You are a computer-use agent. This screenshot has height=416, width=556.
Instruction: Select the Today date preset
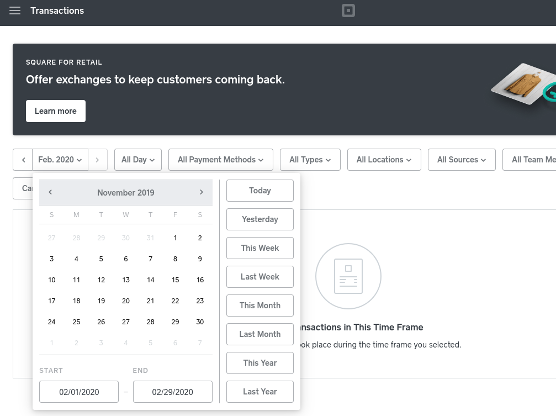tap(260, 191)
